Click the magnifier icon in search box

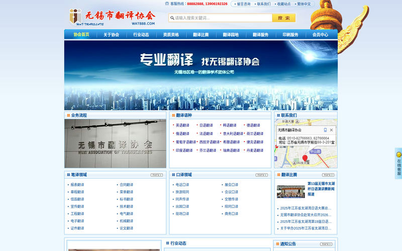pyautogui.click(x=172, y=18)
